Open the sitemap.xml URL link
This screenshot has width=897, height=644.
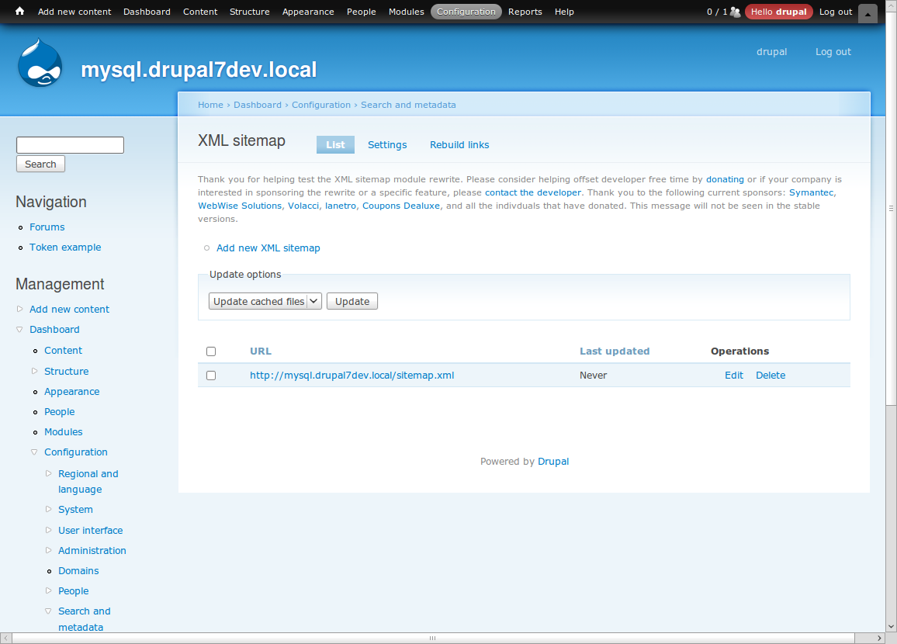[352, 376]
